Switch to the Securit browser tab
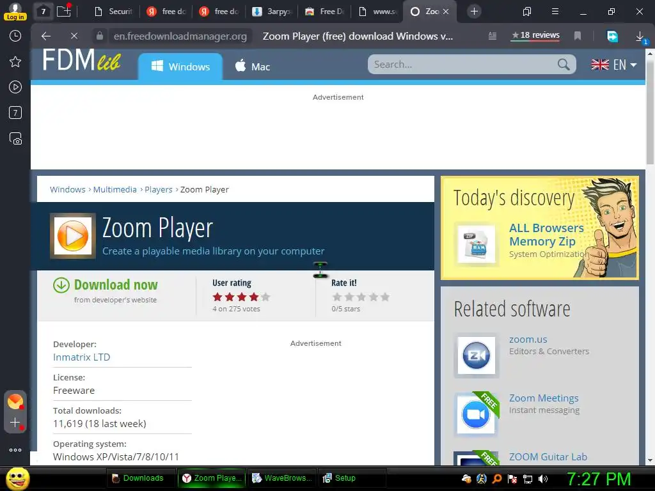655x491 pixels. tap(114, 12)
